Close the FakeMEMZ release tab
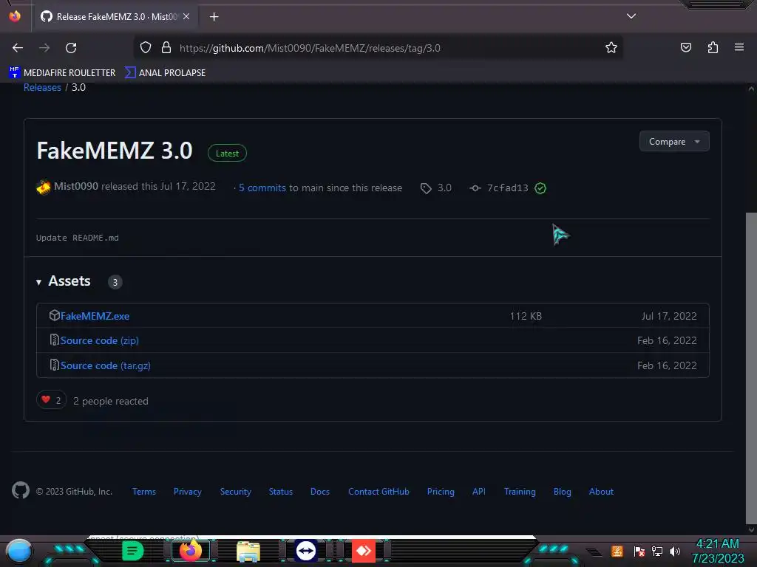The image size is (757, 567). pyautogui.click(x=186, y=16)
